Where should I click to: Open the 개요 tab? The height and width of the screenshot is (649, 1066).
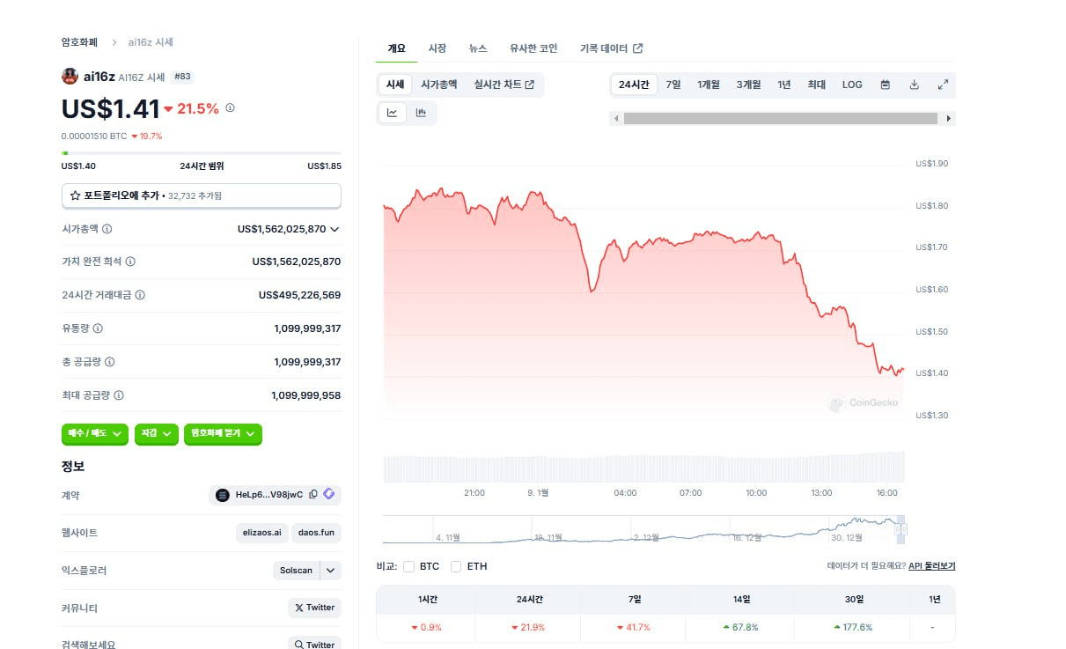(x=396, y=48)
